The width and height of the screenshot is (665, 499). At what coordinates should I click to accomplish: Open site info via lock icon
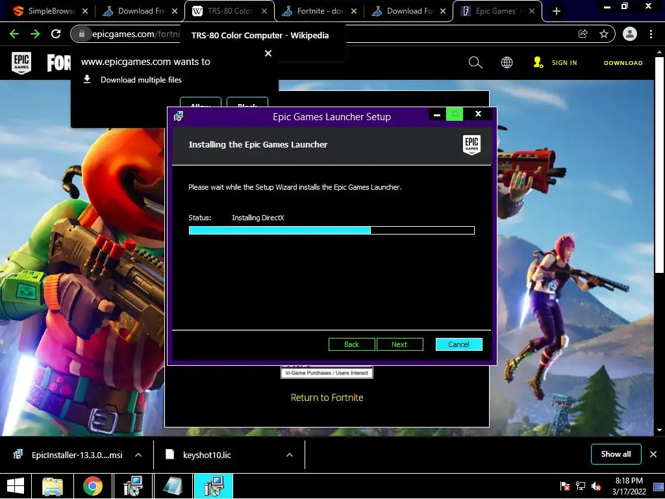click(x=82, y=34)
